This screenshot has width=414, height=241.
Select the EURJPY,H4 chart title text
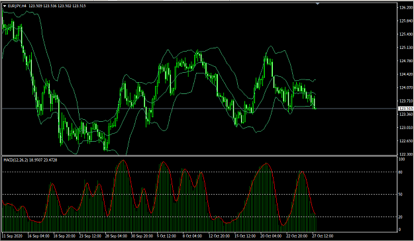tap(17, 6)
